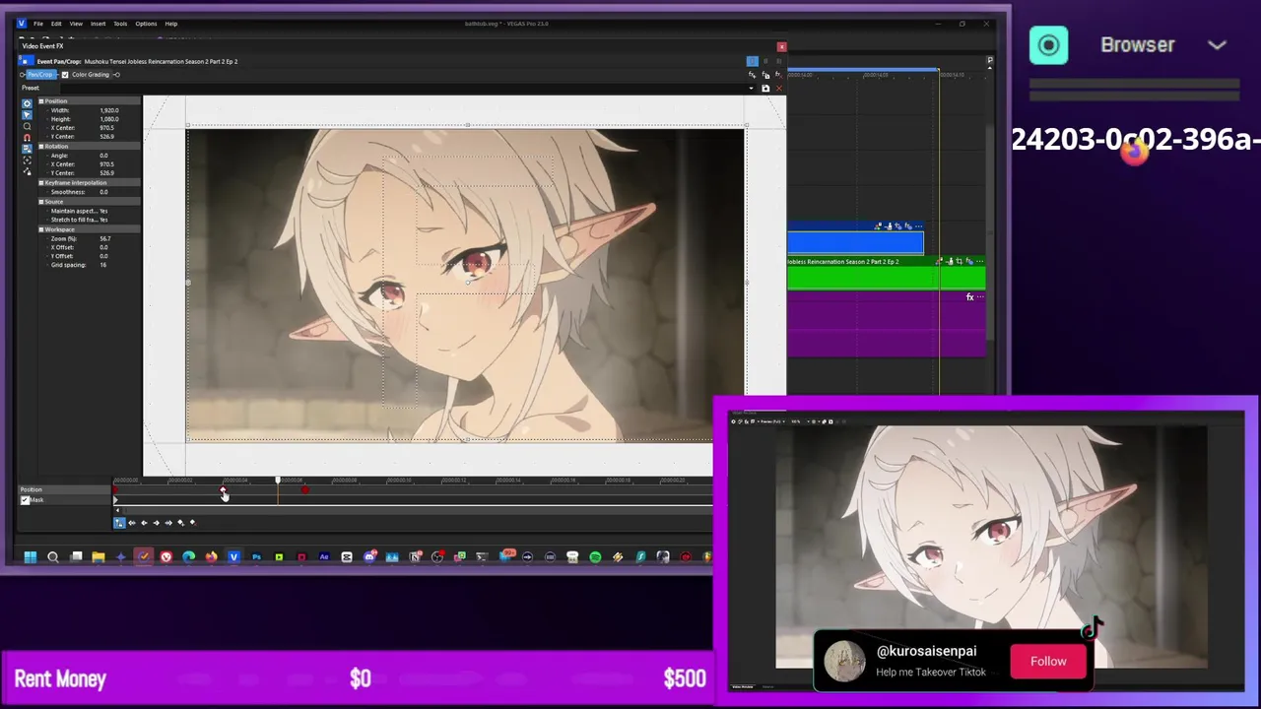The width and height of the screenshot is (1261, 709).
Task: Open Event Pan/Crop on the blue clip
Action: (x=898, y=226)
